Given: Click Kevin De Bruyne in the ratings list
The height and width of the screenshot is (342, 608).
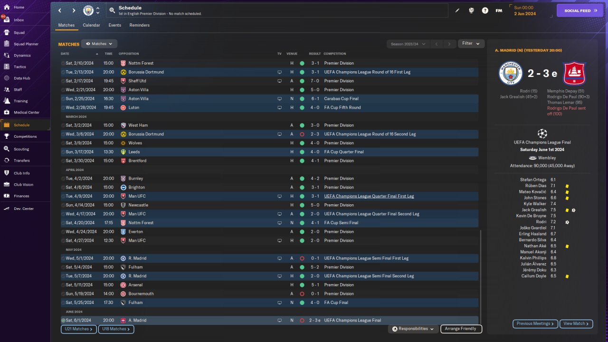Looking at the screenshot, I should point(531,216).
